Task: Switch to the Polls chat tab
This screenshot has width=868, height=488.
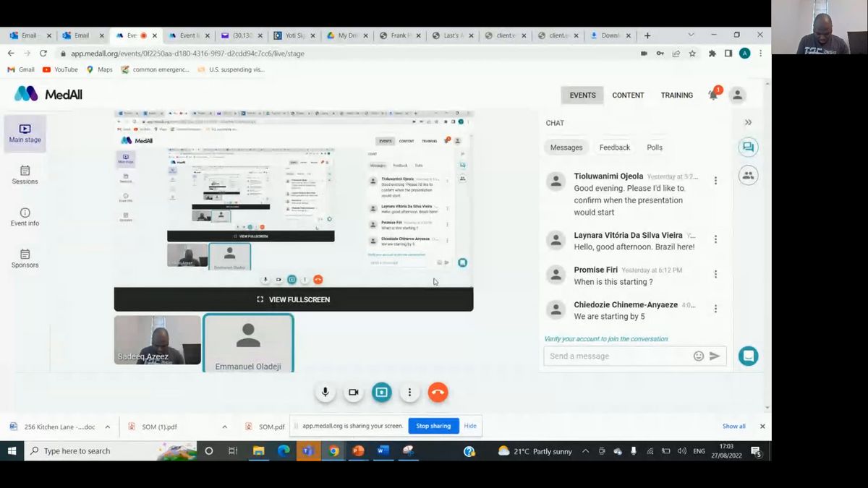Action: click(x=655, y=147)
